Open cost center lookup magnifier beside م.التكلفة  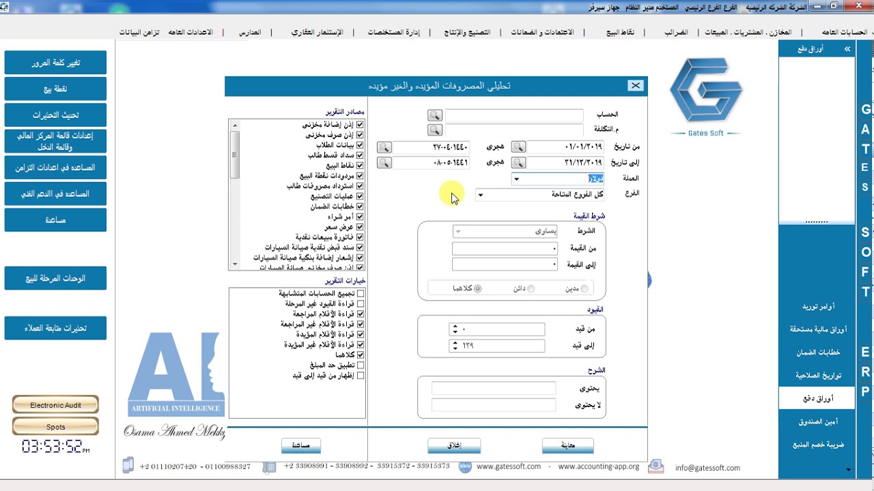coord(434,130)
